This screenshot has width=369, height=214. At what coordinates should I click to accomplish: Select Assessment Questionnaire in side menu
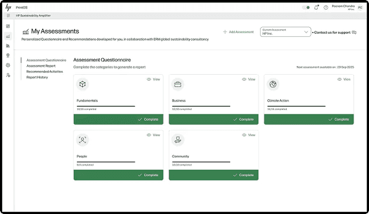point(46,60)
